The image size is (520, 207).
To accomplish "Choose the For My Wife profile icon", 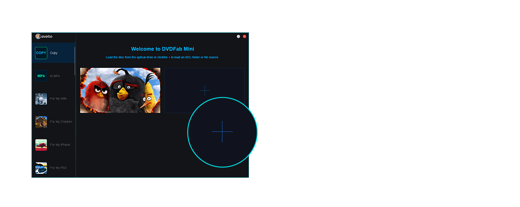I will click(x=41, y=99).
